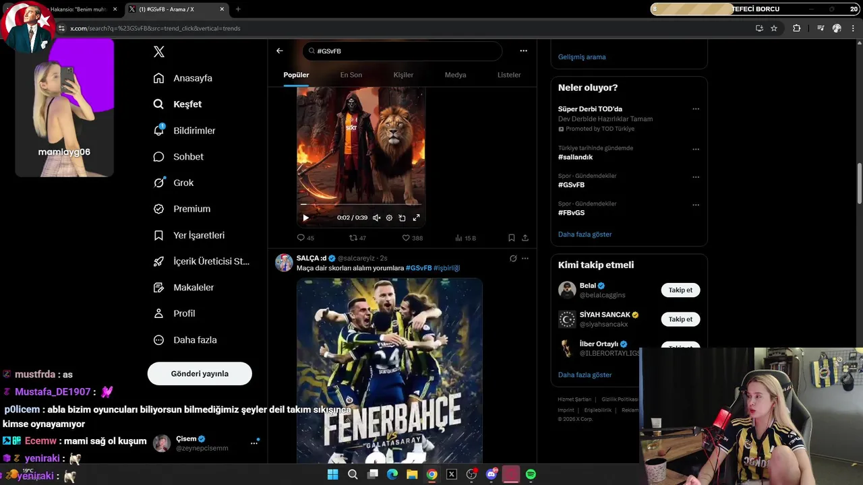Open Windows Start menu
The image size is (863, 485).
pos(332,474)
